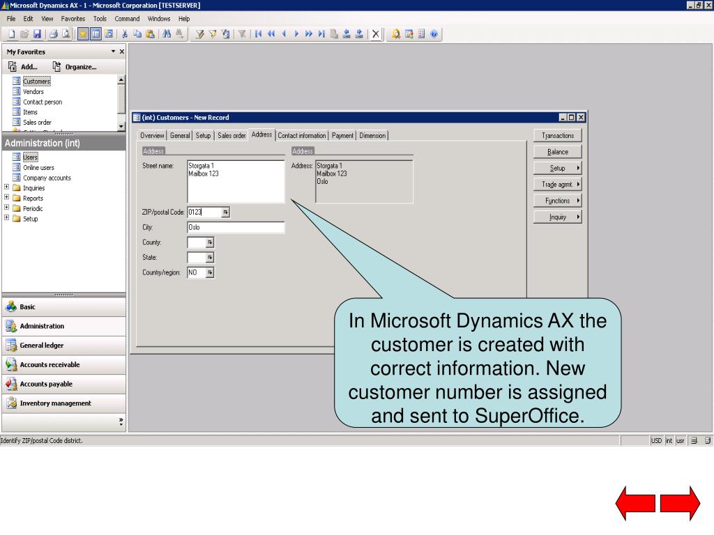Open the Functions button's submenu

pyautogui.click(x=558, y=201)
